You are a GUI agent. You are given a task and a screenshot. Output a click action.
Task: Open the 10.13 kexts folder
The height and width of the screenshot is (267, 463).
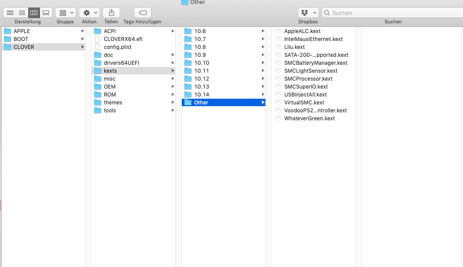coord(224,87)
